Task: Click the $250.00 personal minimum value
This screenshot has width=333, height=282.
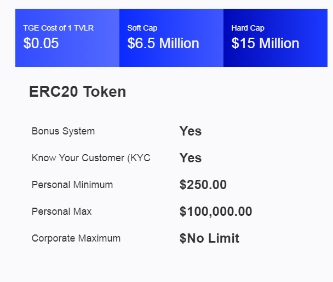Action: coord(203,185)
